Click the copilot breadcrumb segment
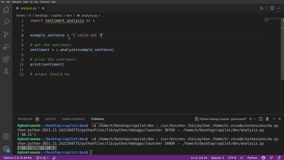This screenshot has height=160, width=284. [57, 16]
